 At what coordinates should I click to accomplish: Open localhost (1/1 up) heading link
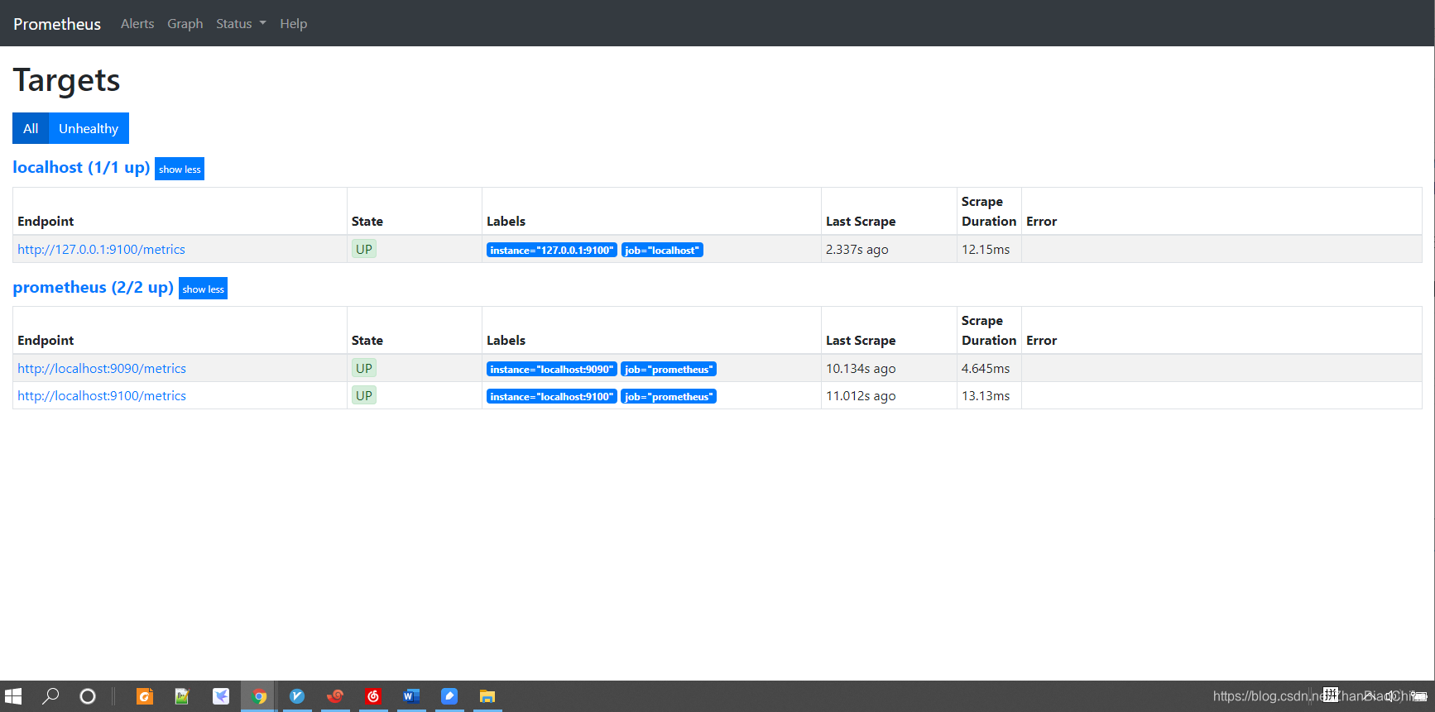point(81,168)
